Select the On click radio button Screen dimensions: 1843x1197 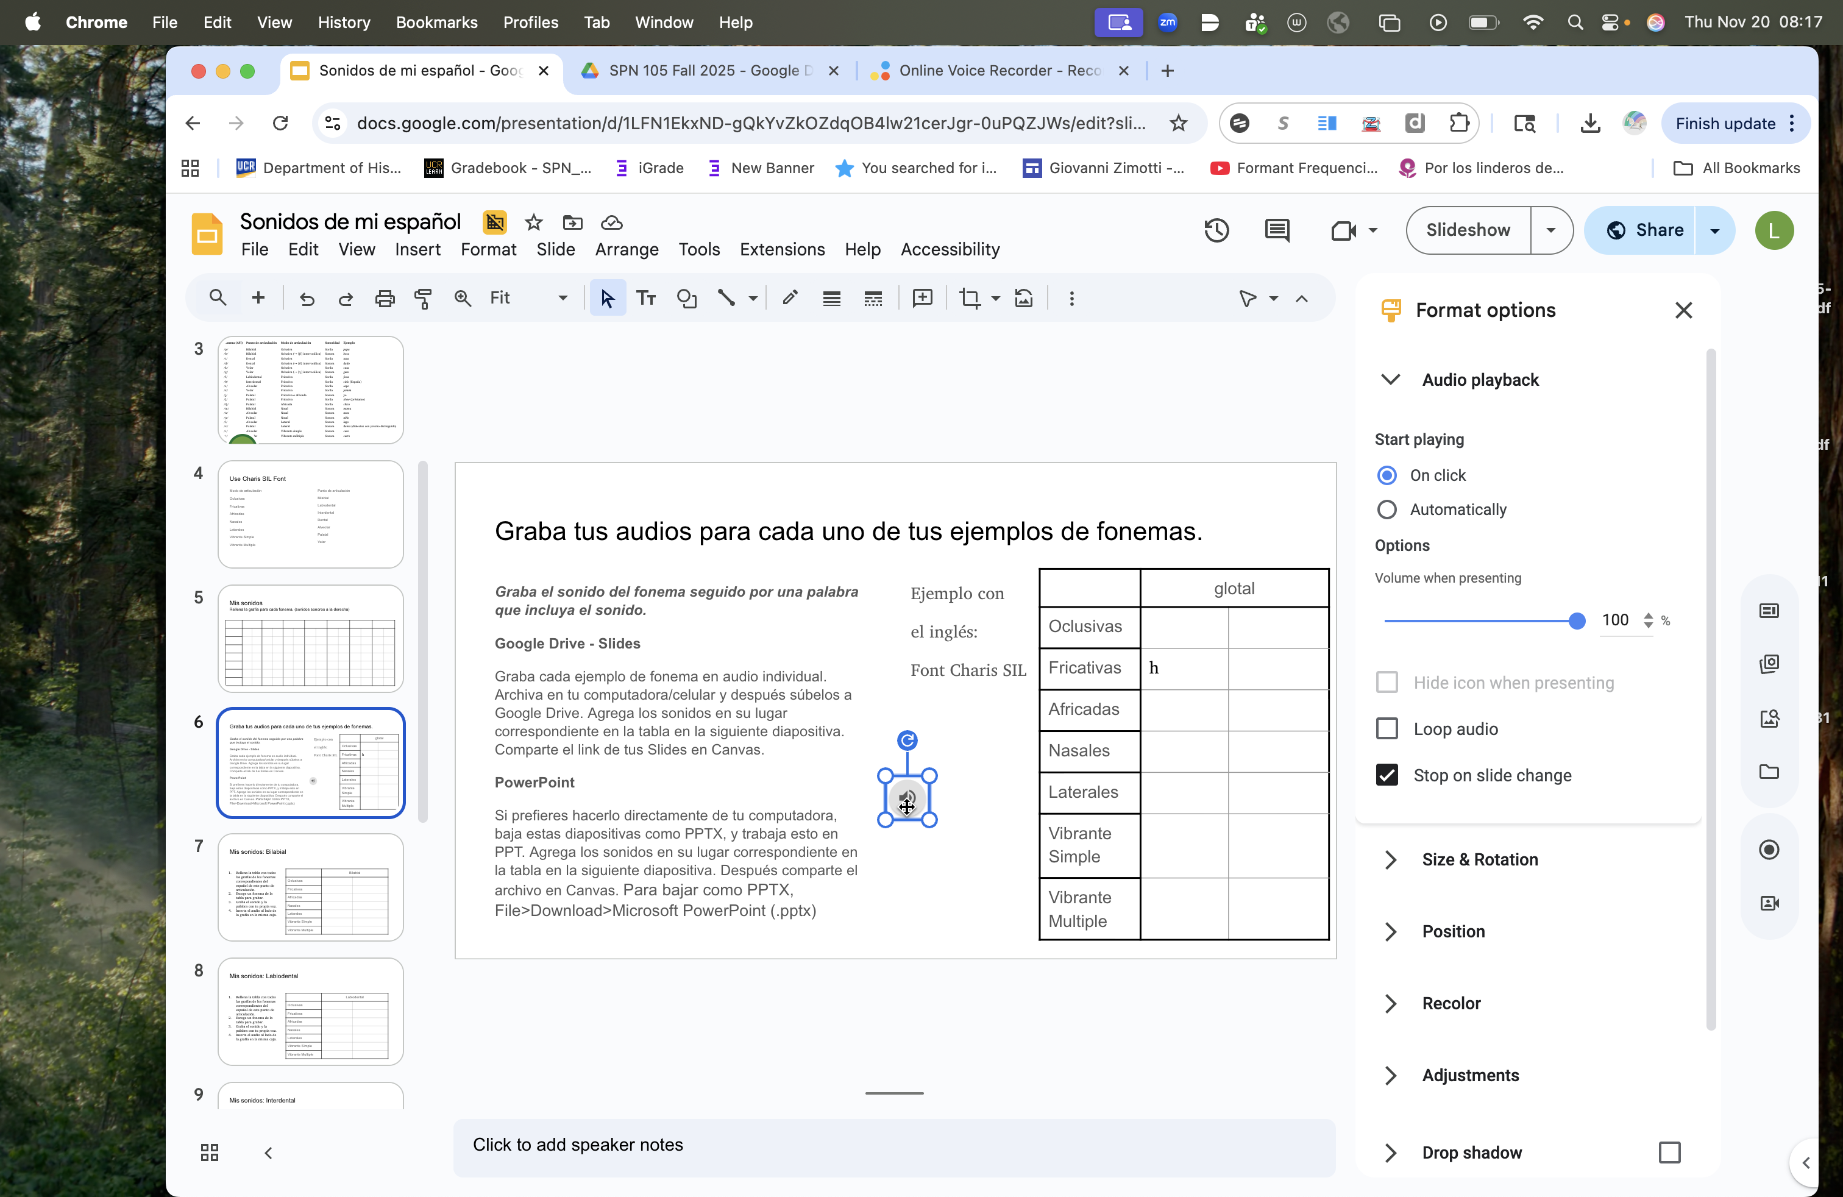[x=1387, y=475]
